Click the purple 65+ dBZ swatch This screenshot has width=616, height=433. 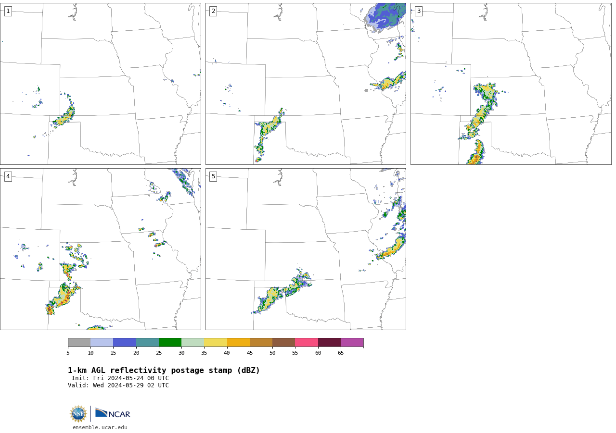coord(352,343)
